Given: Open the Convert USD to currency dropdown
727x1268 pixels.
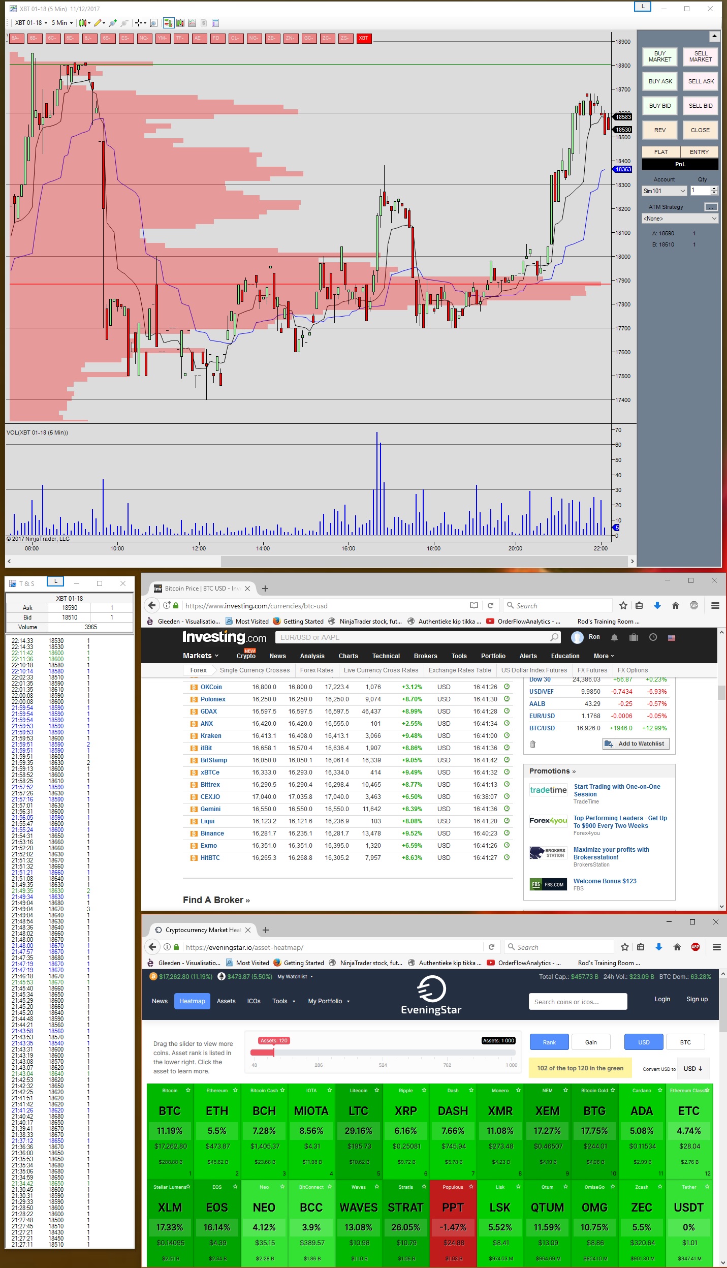Looking at the screenshot, I should tap(693, 1068).
